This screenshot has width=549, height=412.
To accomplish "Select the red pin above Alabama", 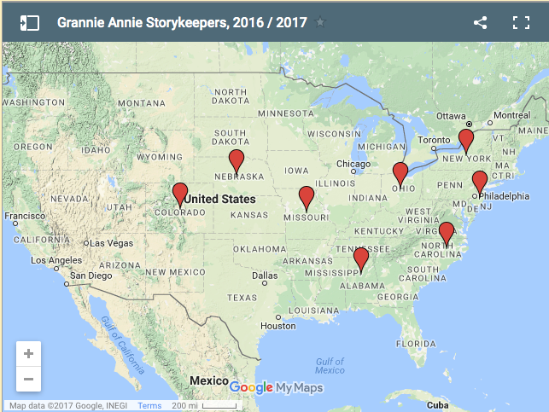I will click(x=361, y=259).
